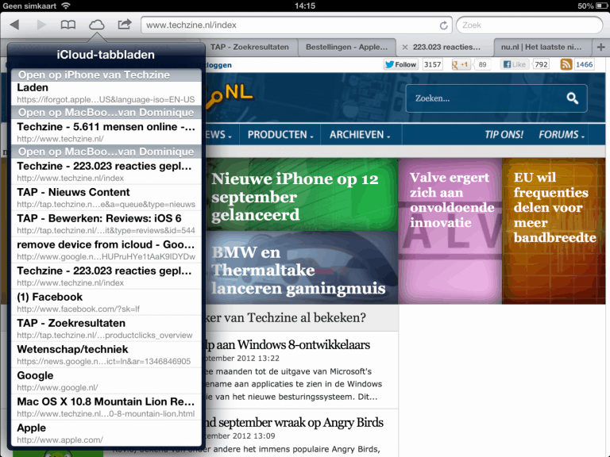Open Techzine - 5.611 mensen online entry
The width and height of the screenshot is (610, 457).
click(106, 132)
